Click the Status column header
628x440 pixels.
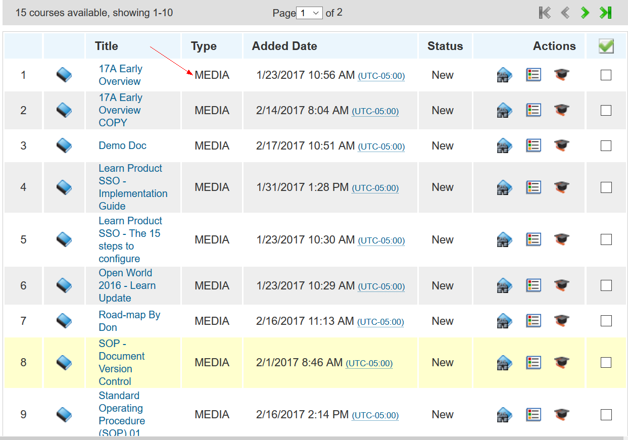[445, 46]
